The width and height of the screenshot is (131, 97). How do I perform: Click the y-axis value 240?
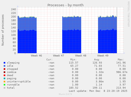(x=13, y=9)
